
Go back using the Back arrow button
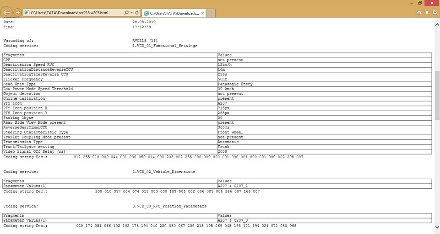click(7, 12)
